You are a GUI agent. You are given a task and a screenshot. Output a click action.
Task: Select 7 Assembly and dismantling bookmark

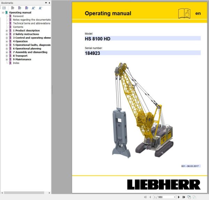tap(30, 52)
